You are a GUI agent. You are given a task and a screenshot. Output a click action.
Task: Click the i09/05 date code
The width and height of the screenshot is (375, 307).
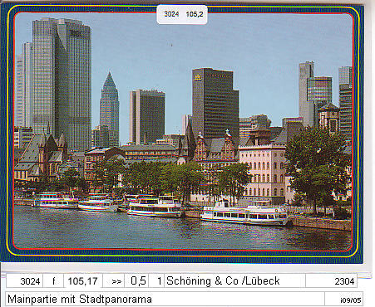tap(351, 300)
